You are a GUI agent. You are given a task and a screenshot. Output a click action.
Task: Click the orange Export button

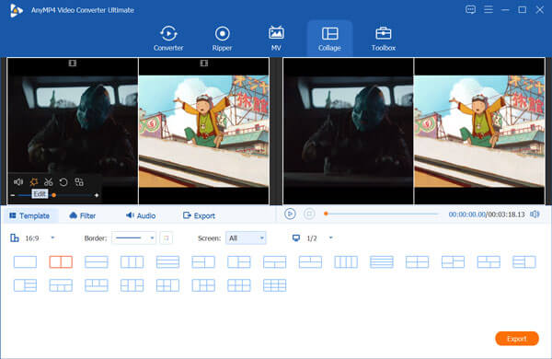[517, 339]
